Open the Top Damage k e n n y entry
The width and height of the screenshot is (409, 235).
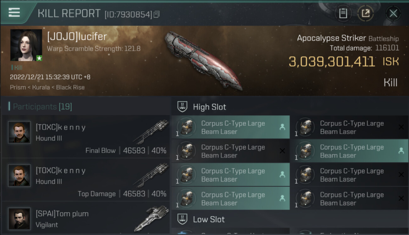click(86, 180)
